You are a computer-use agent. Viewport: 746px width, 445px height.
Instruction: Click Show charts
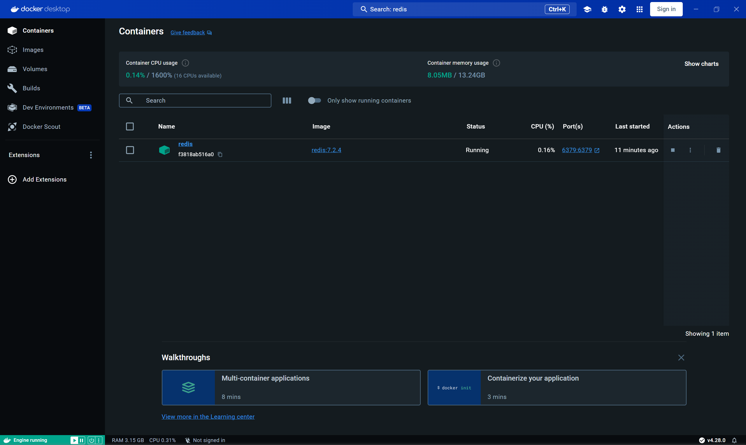click(701, 64)
